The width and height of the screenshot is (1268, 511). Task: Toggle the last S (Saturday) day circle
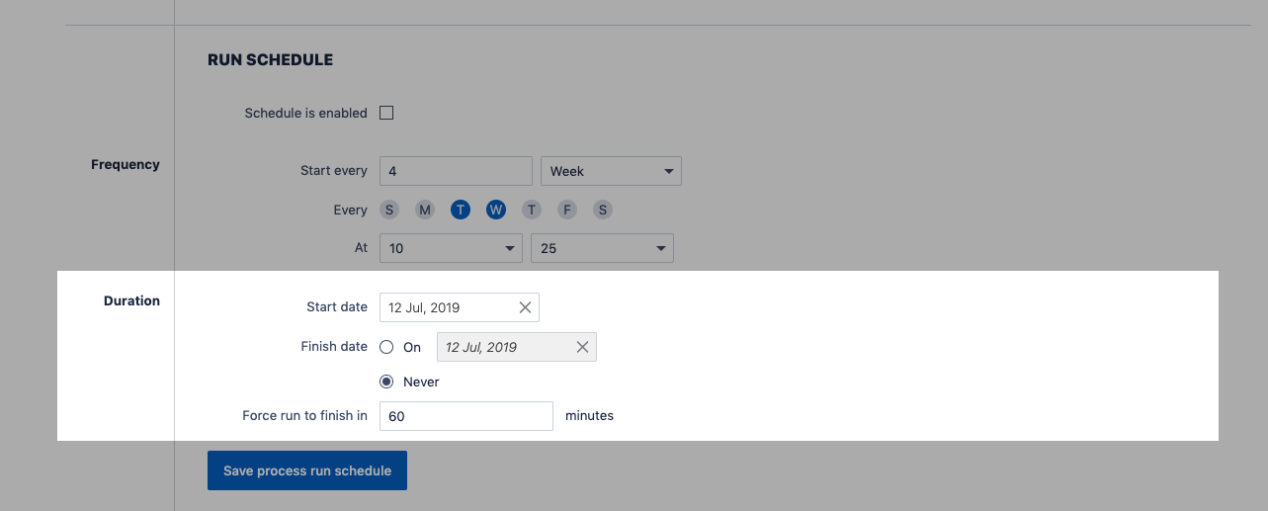603,210
